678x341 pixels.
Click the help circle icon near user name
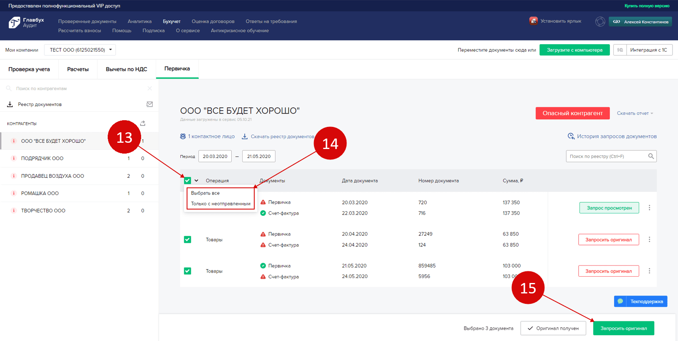tap(600, 22)
